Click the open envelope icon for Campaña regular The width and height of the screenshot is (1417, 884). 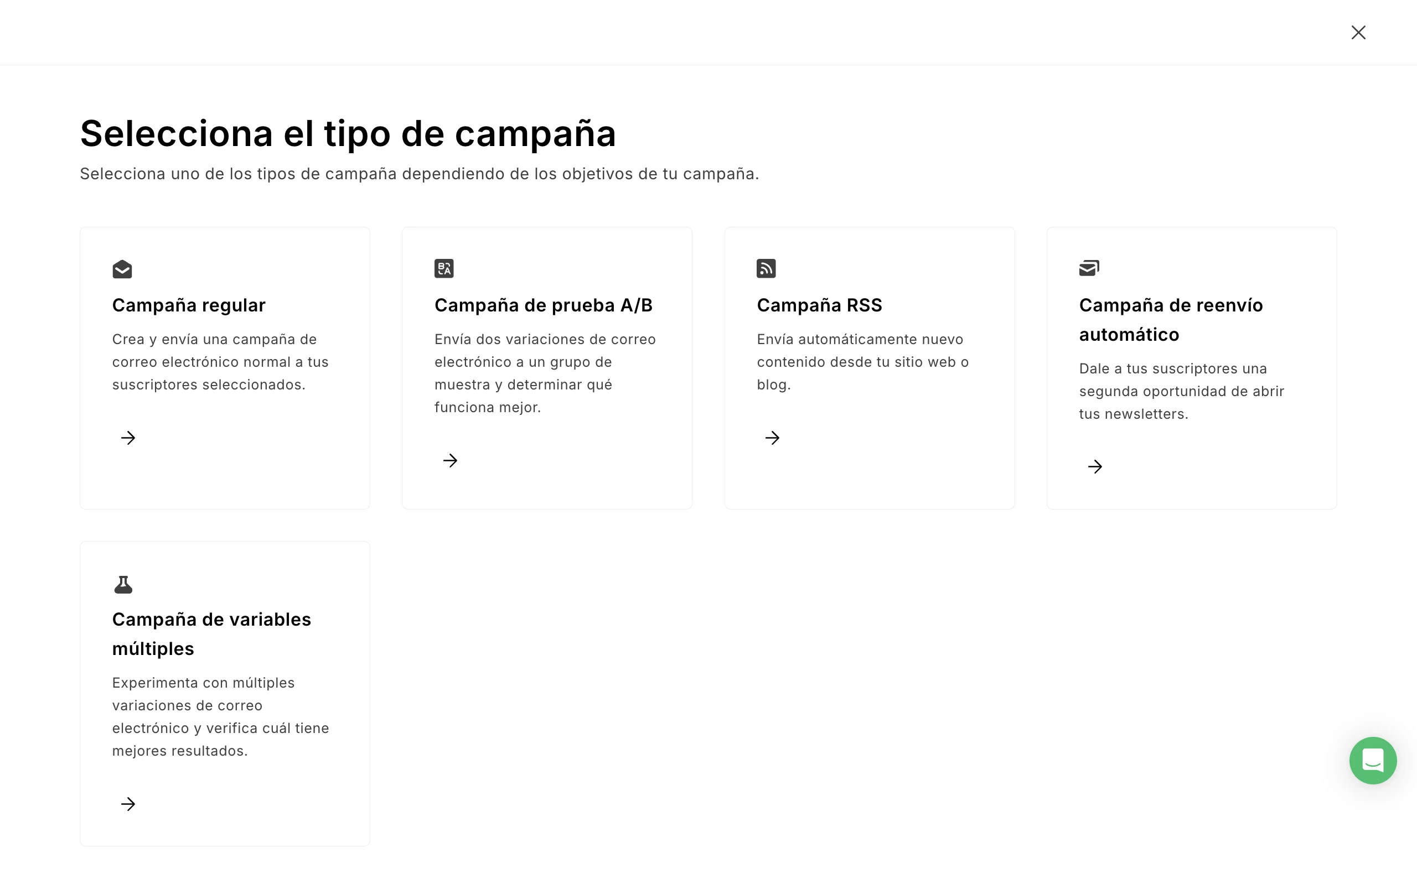[122, 269]
